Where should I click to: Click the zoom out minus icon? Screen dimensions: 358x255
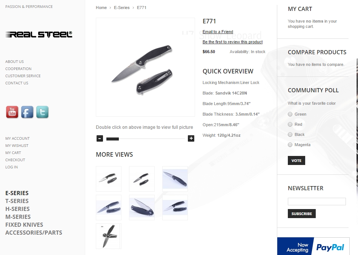(x=100, y=138)
